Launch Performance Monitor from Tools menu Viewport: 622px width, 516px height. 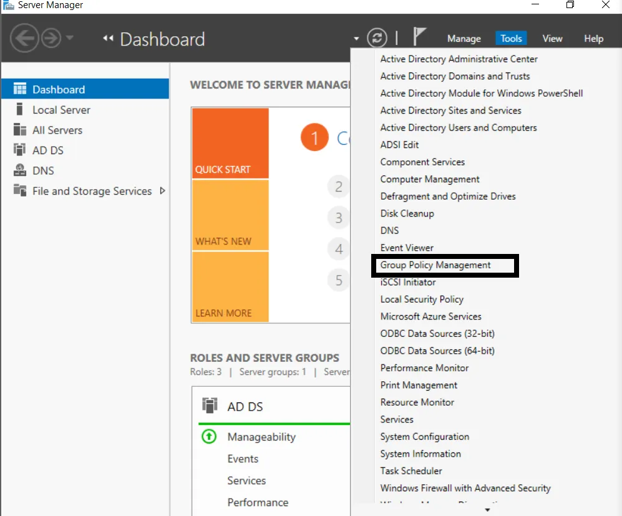coord(424,368)
